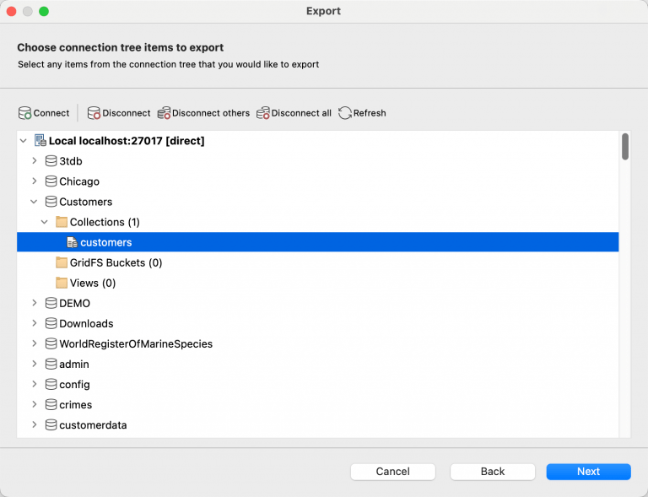Click the Local localhost server icon
The width and height of the screenshot is (648, 497).
(40, 141)
